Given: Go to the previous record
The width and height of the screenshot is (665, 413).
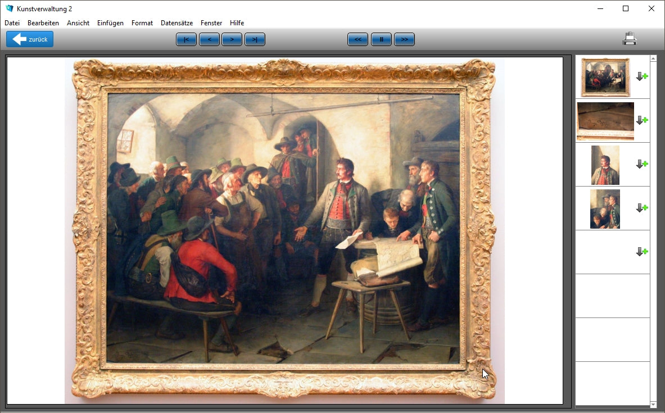Looking at the screenshot, I should pos(209,39).
